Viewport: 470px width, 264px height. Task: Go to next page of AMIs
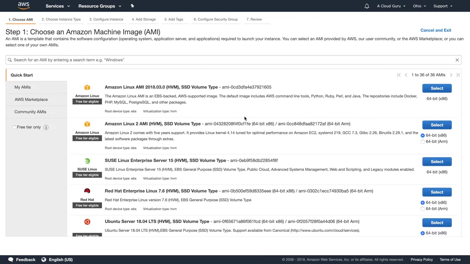click(x=451, y=75)
